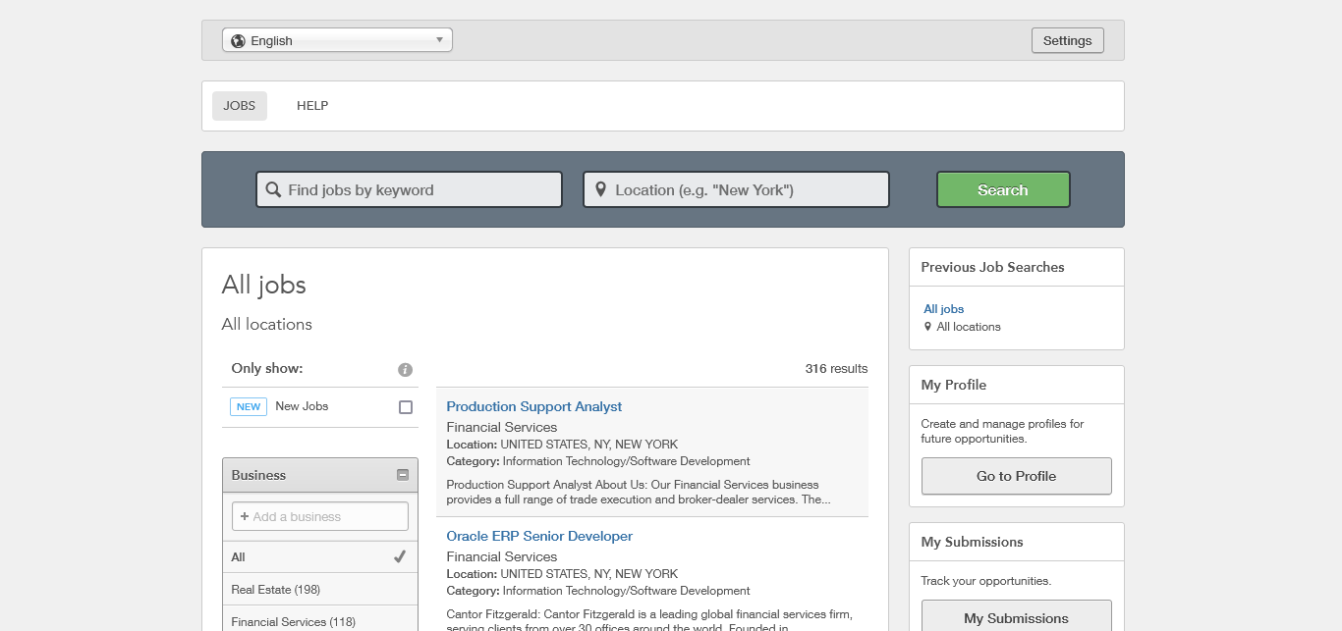Open the JOBS tab
This screenshot has width=1342, height=631.
239,106
